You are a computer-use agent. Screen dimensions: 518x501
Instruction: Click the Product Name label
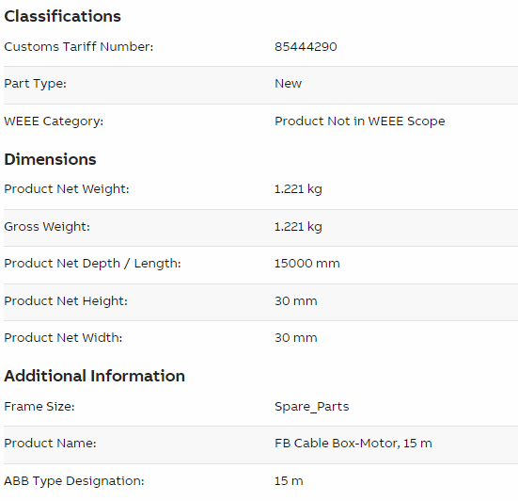coord(50,444)
